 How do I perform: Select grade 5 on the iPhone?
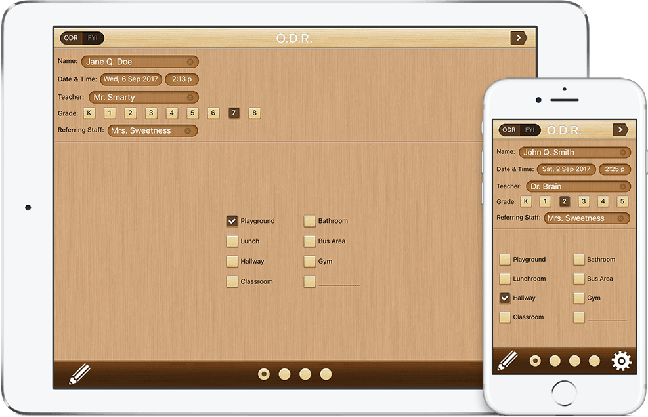click(622, 201)
